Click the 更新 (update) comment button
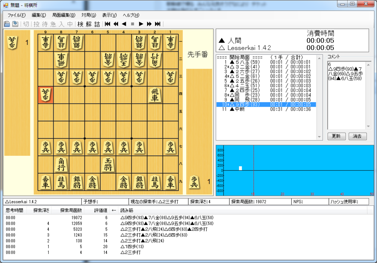 click(336, 136)
